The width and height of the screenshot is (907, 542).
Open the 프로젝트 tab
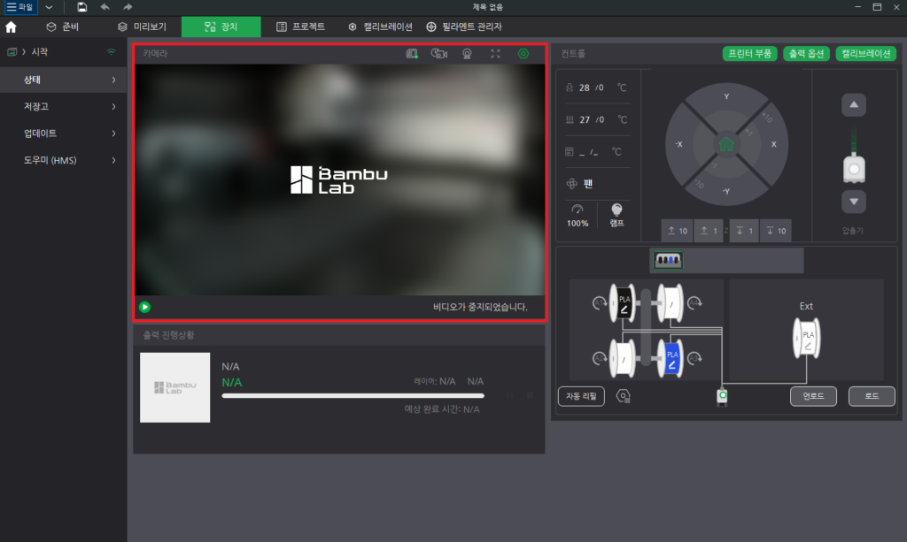(x=301, y=27)
